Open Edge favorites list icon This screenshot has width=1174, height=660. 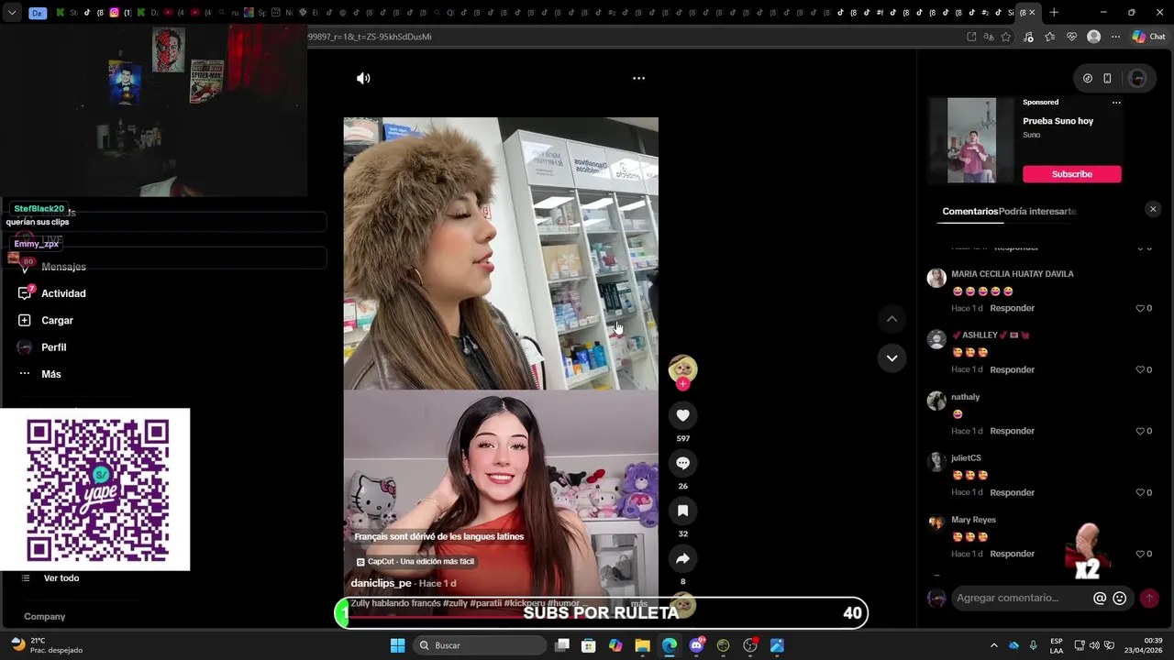(x=1049, y=37)
